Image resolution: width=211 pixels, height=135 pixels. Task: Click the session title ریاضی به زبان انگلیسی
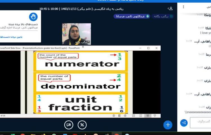(x=81, y=9)
